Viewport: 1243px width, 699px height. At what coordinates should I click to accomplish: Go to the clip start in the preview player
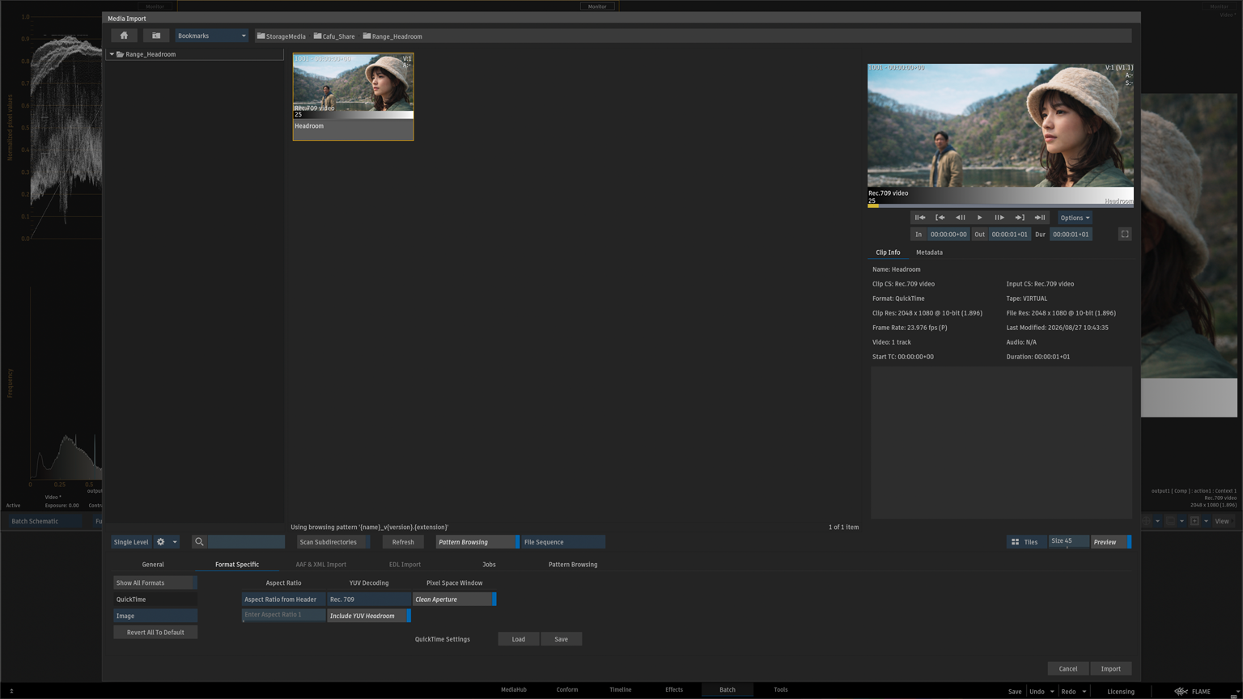tap(920, 218)
